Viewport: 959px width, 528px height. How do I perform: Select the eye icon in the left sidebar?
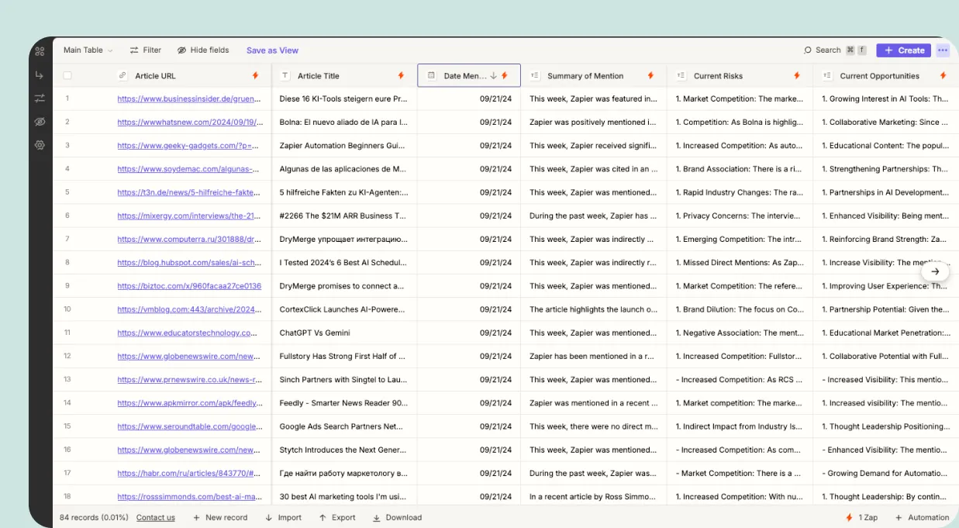(x=40, y=122)
